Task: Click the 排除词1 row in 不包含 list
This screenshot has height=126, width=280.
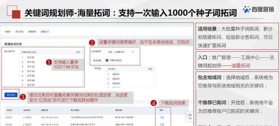Action: (131, 74)
